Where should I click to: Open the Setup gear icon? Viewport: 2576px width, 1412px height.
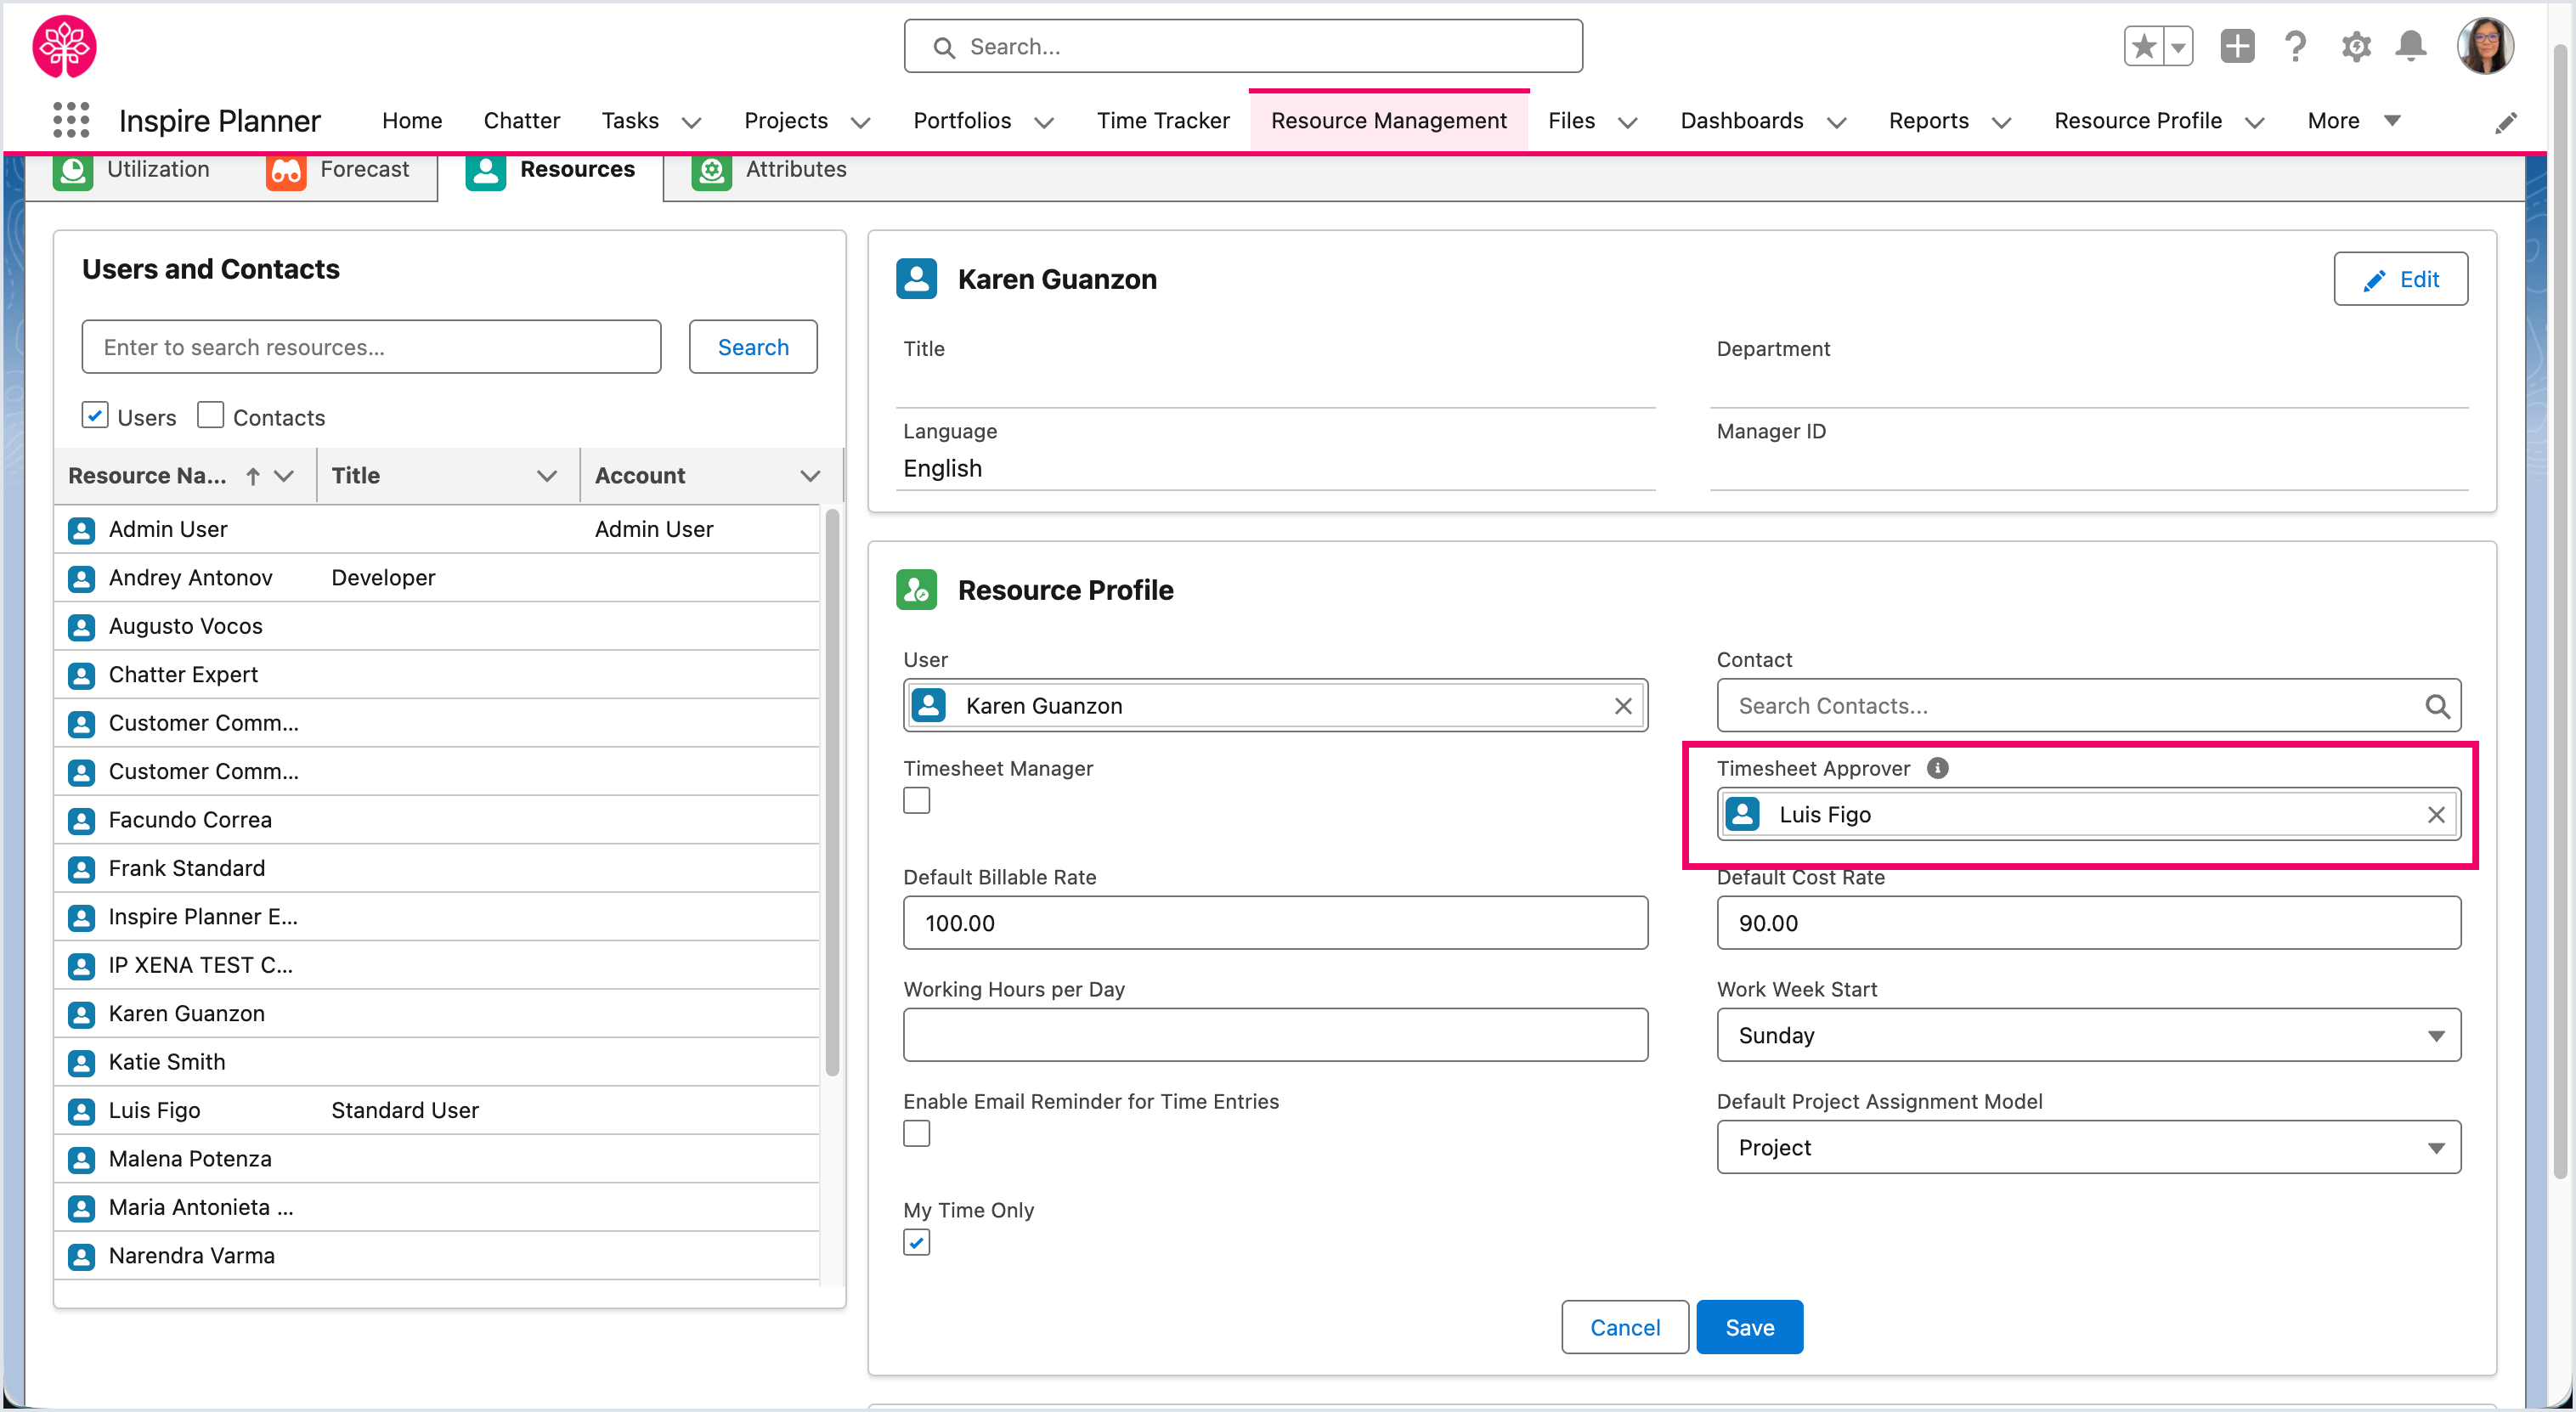pos(2355,47)
